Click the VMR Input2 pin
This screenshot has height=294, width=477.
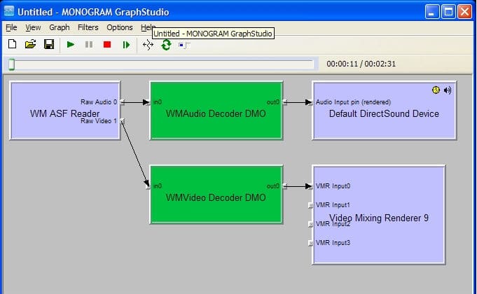click(310, 224)
